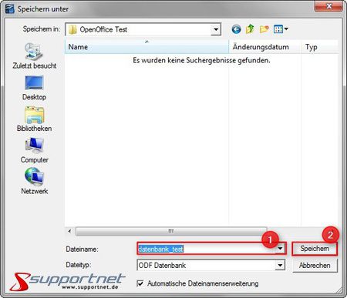Click the Speichern unter title bar icon
347x298 pixels.
coord(9,8)
